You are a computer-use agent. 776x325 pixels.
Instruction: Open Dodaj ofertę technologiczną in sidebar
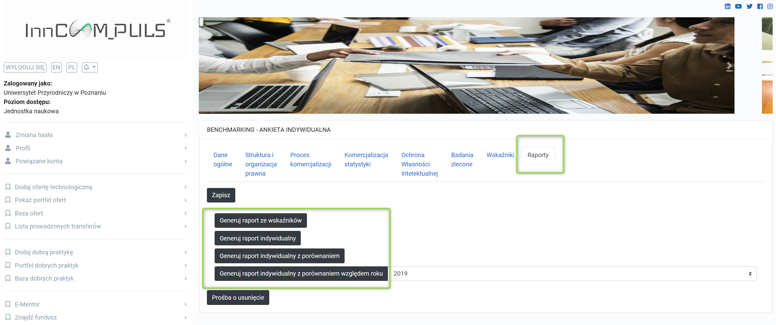[53, 187]
